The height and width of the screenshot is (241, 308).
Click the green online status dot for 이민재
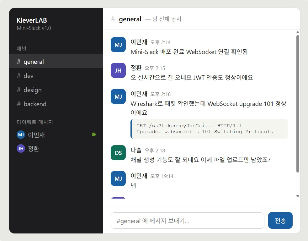[94, 134]
